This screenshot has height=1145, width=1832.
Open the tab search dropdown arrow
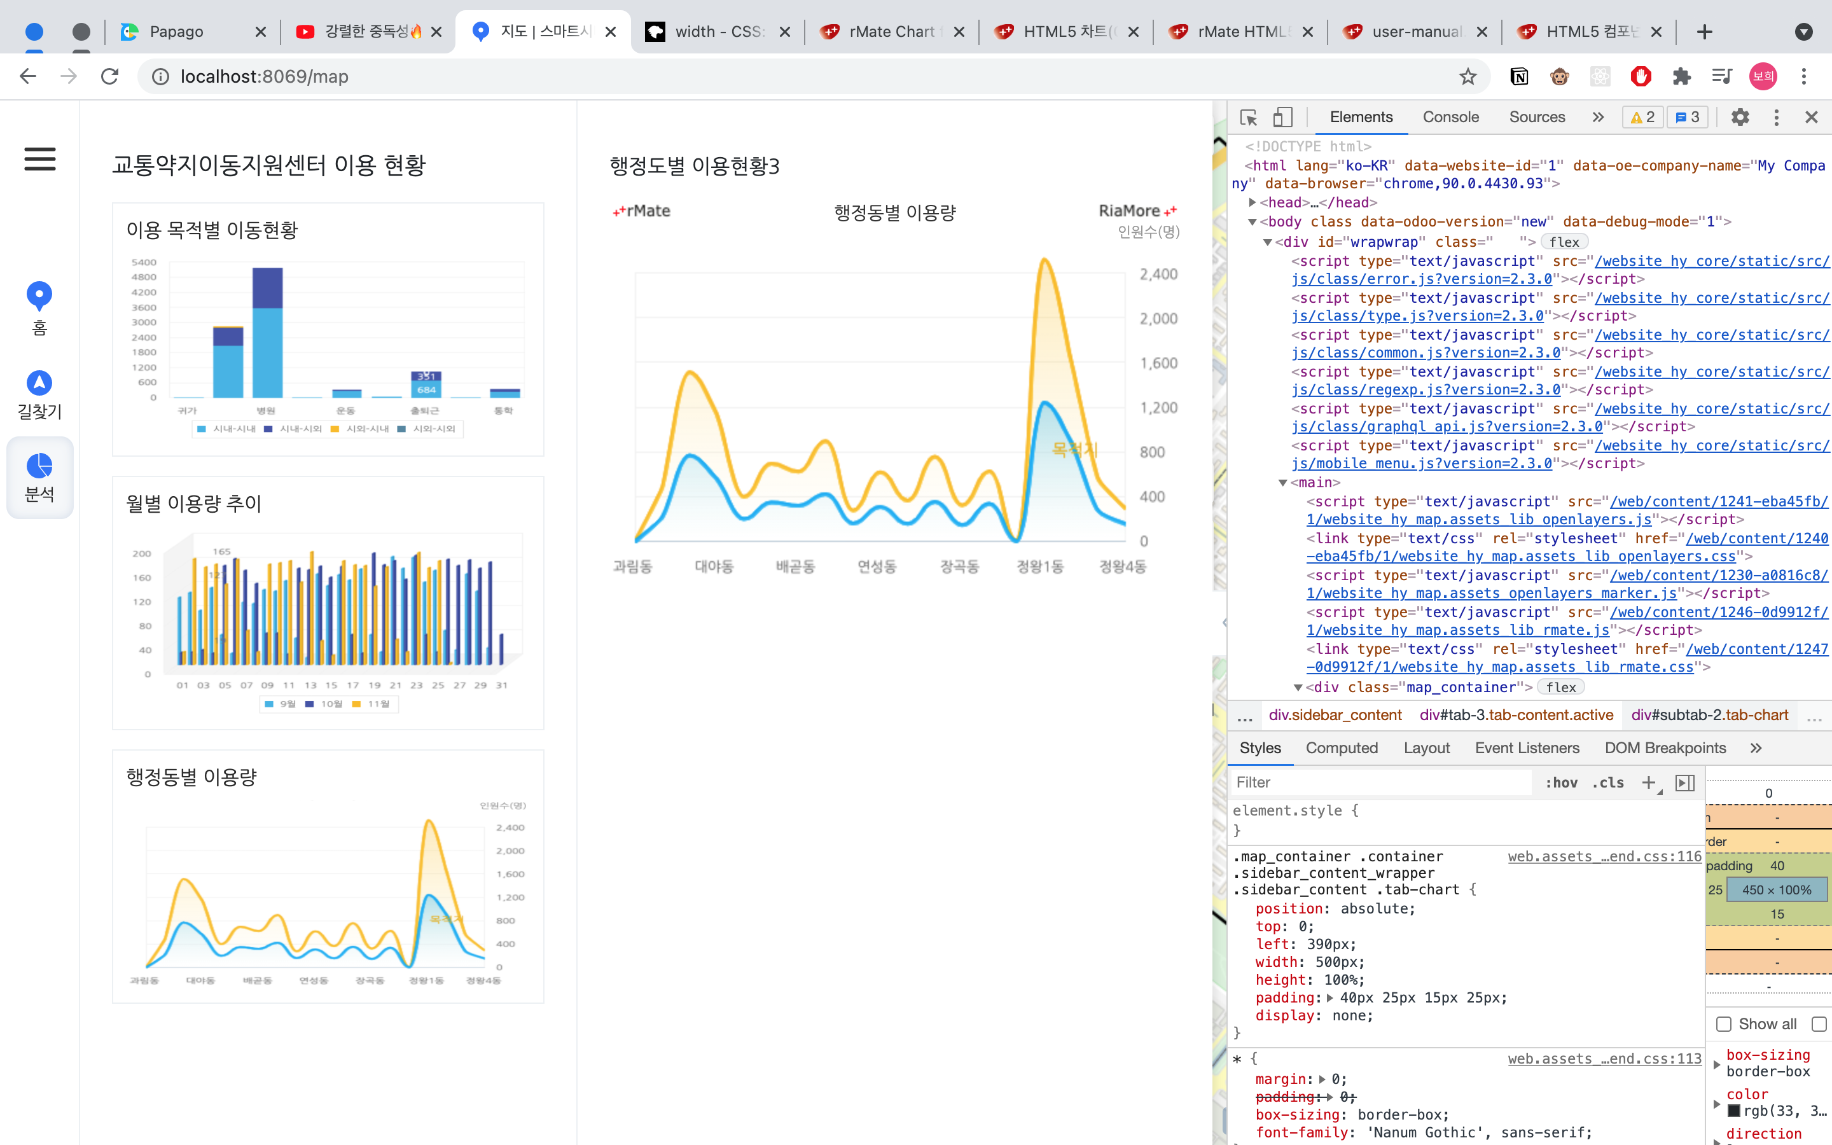point(1804,32)
